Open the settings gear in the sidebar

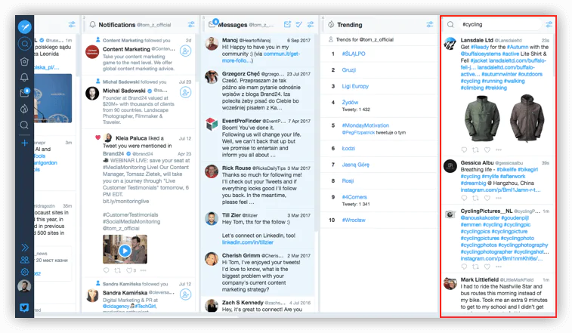point(25,272)
